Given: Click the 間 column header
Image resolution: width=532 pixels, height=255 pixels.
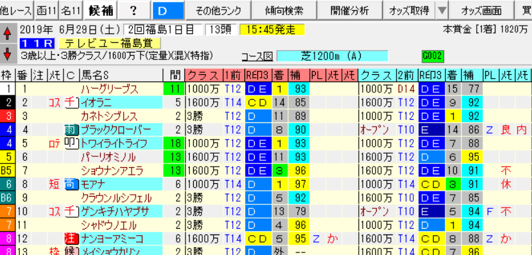Looking at the screenshot, I should 174,76.
